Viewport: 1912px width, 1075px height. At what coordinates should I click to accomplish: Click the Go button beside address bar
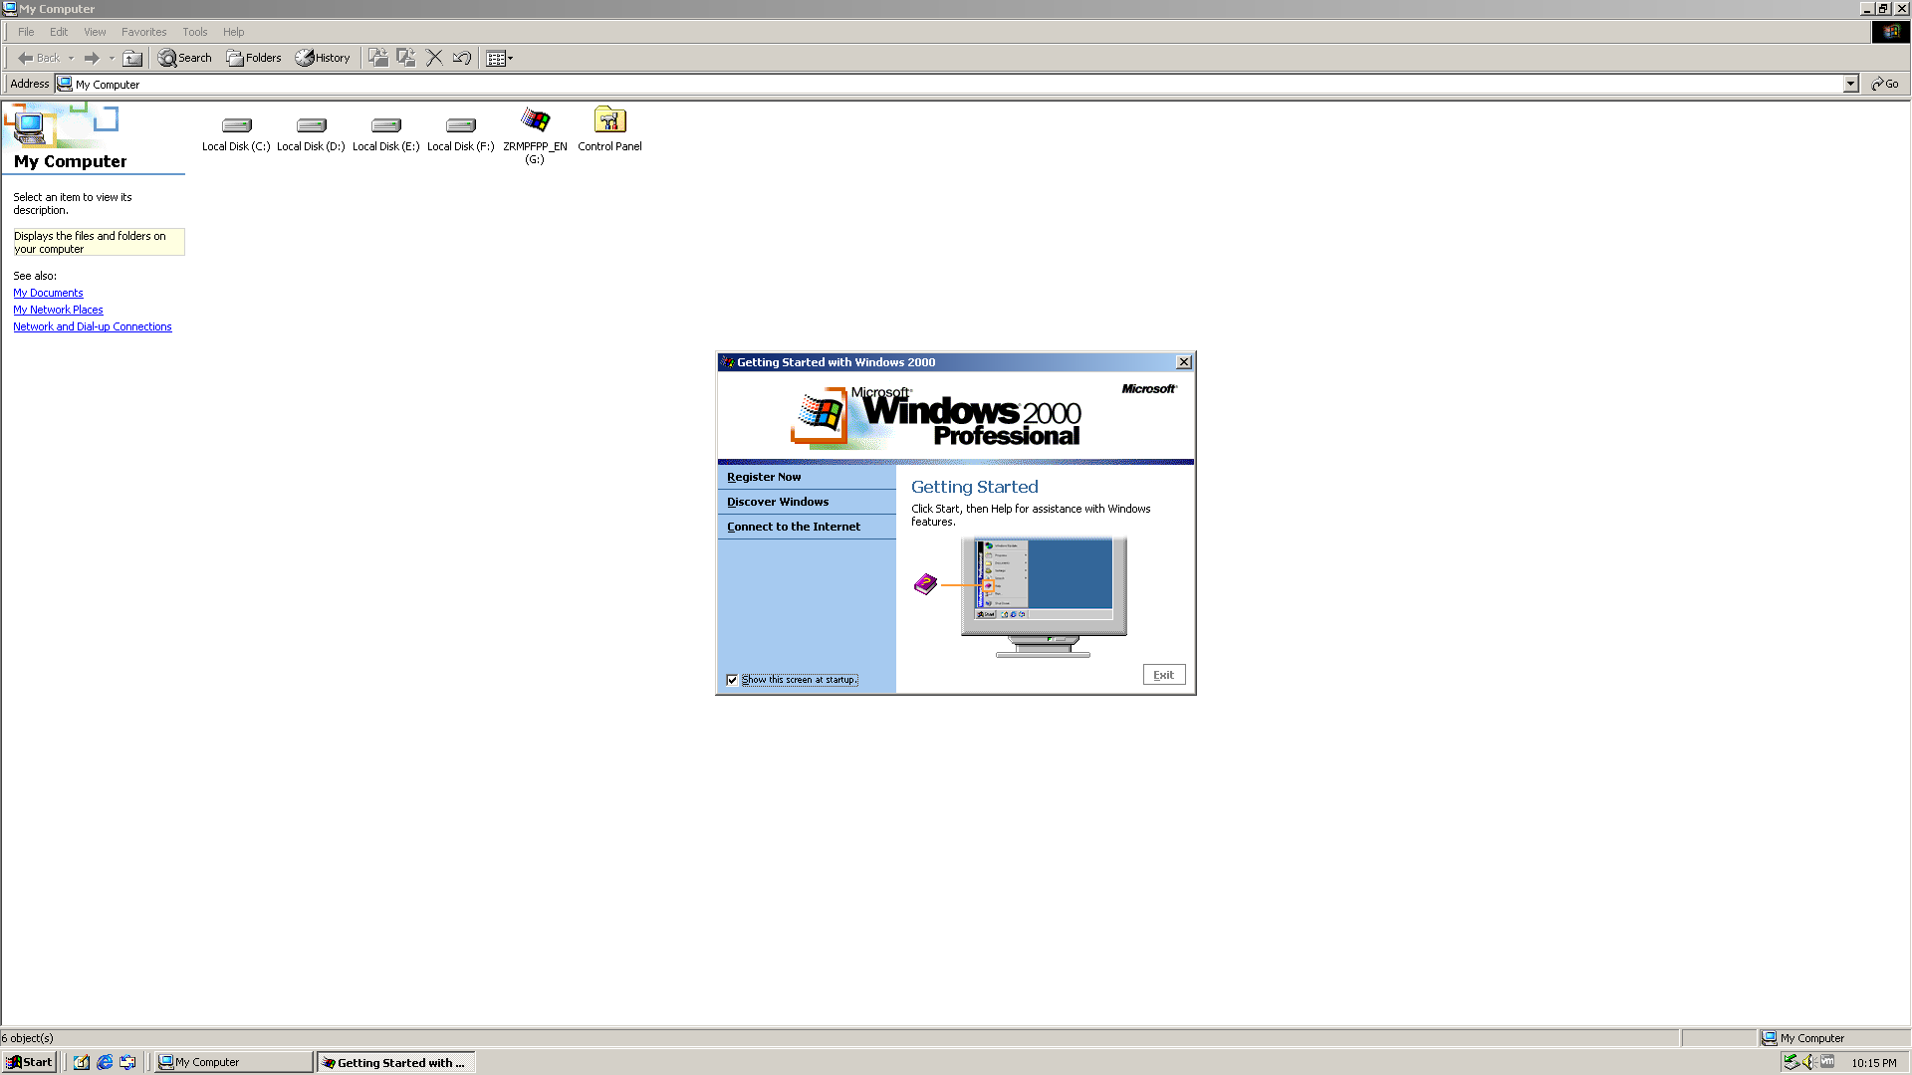click(x=1885, y=84)
